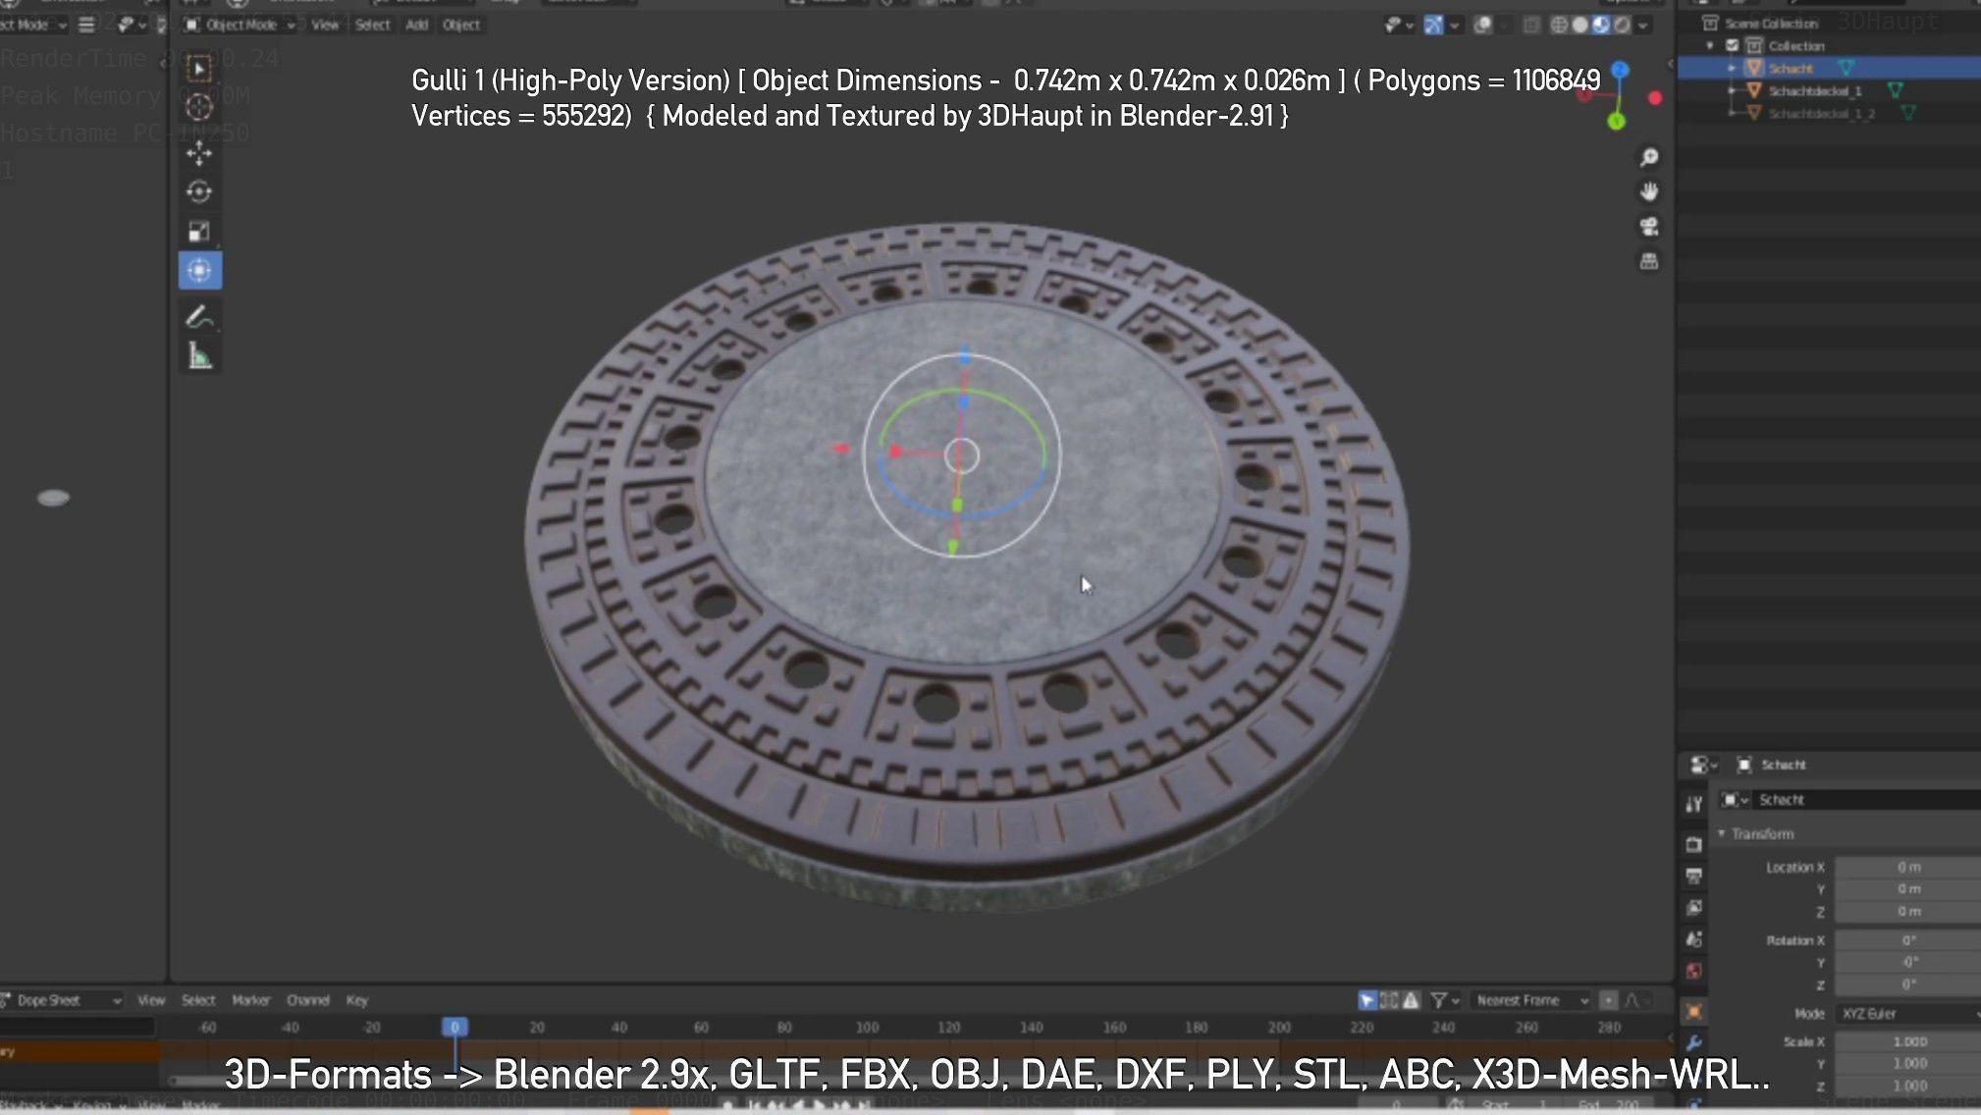Open the World properties tab
Screen dimensions: 1981x1115
(x=1694, y=971)
